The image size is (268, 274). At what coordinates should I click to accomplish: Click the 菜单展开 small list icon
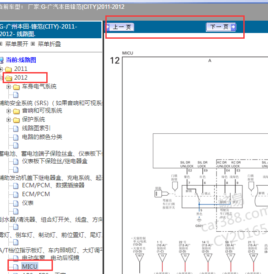1,44
